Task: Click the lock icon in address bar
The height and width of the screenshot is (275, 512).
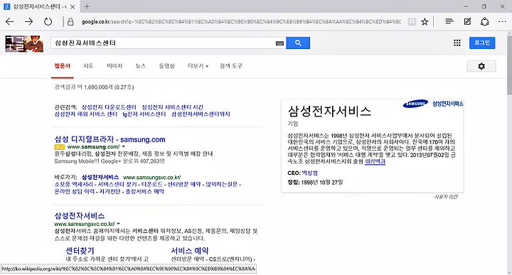Action: [x=70, y=22]
